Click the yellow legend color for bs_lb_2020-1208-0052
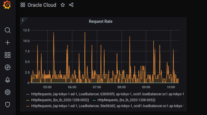Image resolution: width=207 pixels, height=115 pixels. pyautogui.click(x=28, y=100)
